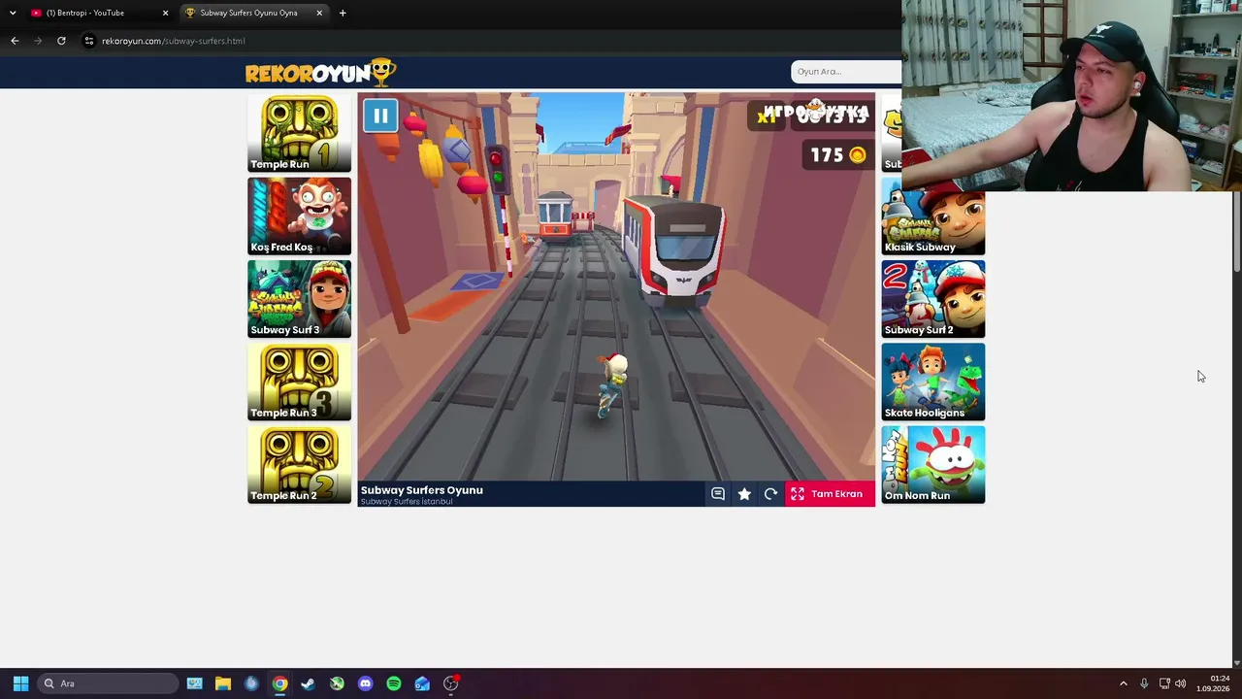The image size is (1242, 699).
Task: Open the Skate Hooligans game
Action: 932,382
